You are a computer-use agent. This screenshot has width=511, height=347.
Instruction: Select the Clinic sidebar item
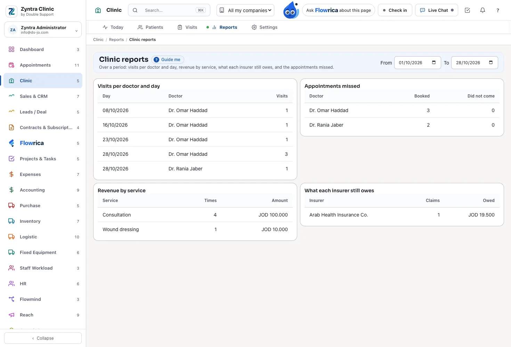(x=43, y=81)
